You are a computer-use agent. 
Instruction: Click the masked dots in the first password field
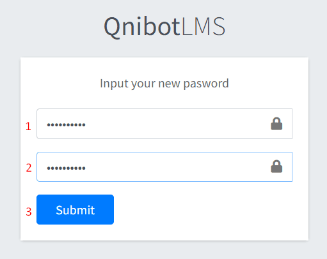coord(66,125)
